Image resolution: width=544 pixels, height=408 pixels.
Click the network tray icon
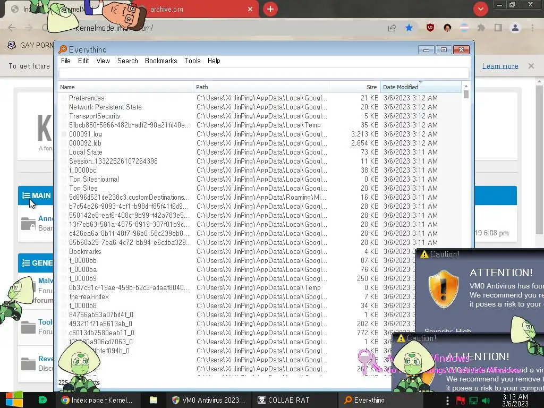pyautogui.click(x=473, y=401)
